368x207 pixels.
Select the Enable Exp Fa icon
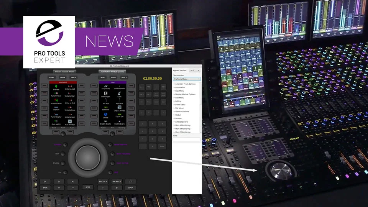(x=106, y=122)
